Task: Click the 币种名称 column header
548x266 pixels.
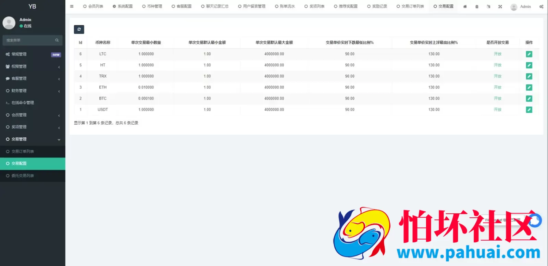Action: pos(103,42)
